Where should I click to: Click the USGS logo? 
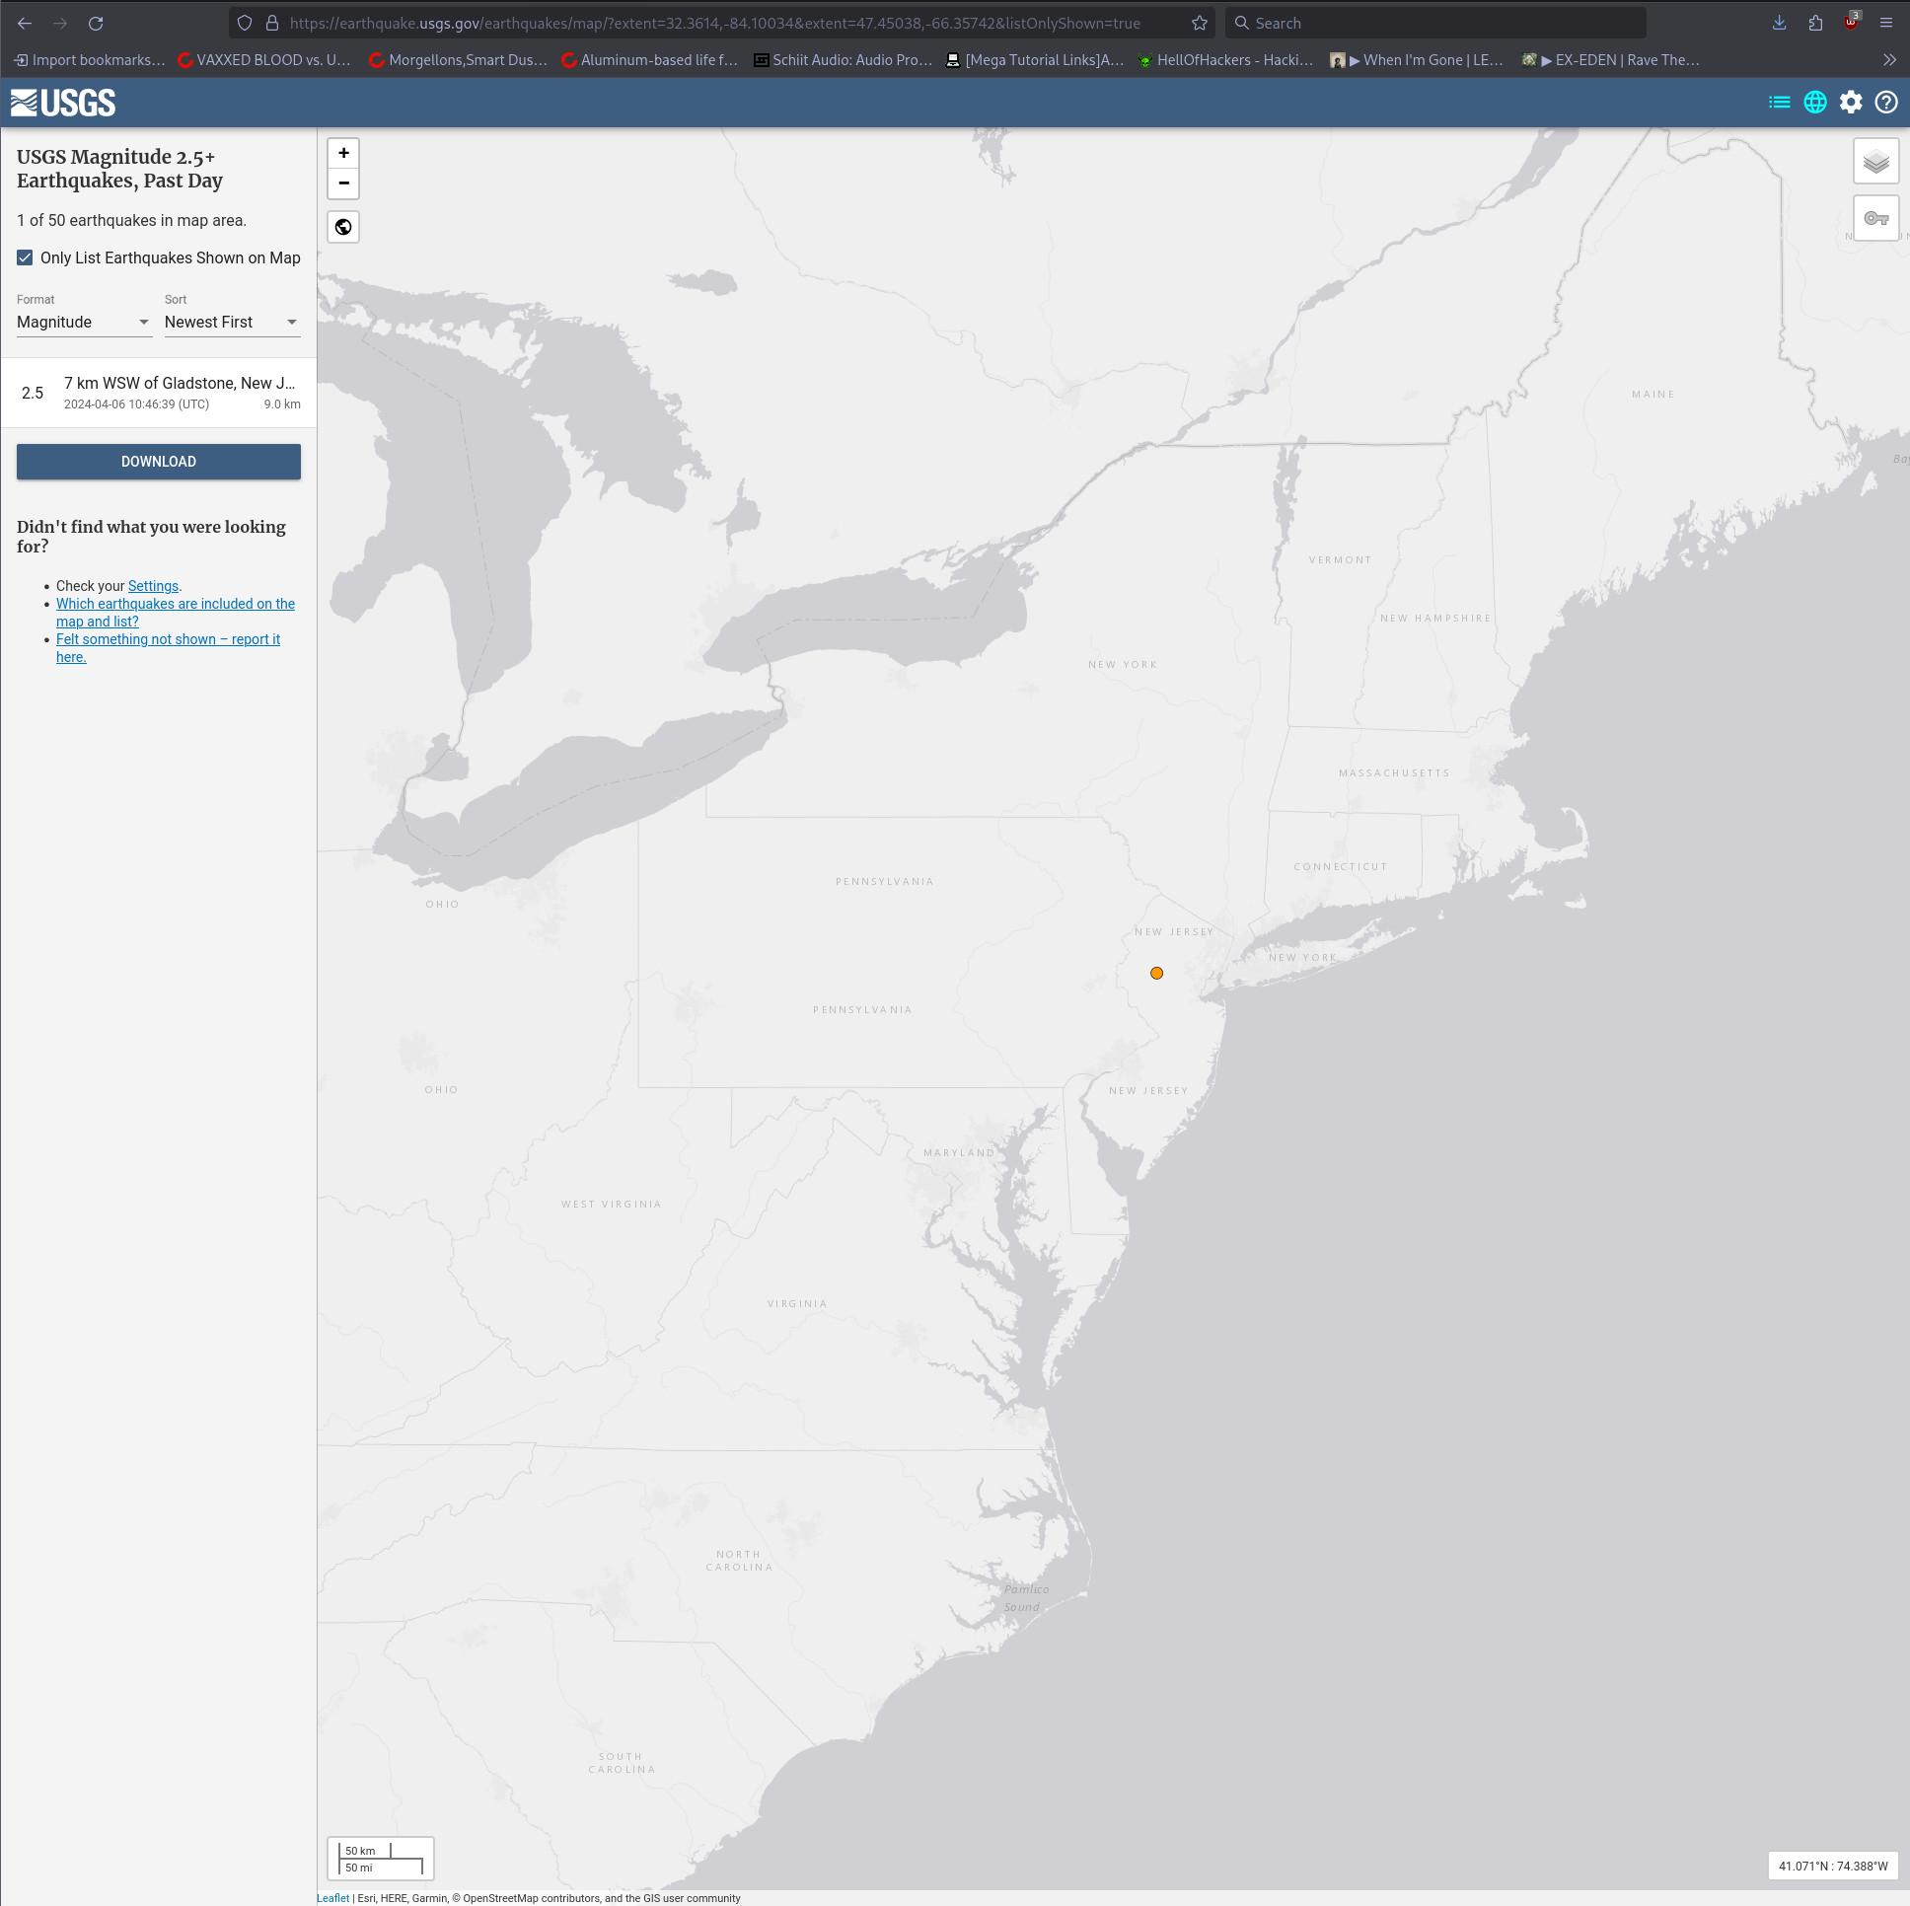[x=63, y=103]
